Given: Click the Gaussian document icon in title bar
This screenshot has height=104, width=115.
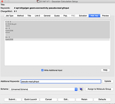Looking at the screenshot, I should click(38, 2).
